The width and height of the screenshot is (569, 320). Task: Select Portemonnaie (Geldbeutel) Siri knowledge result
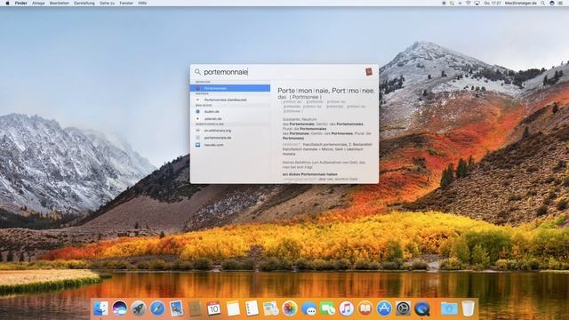230,100
